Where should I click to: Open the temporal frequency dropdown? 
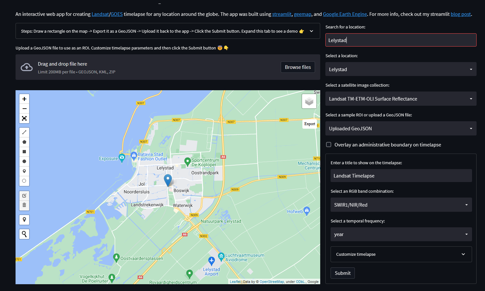(x=401, y=234)
